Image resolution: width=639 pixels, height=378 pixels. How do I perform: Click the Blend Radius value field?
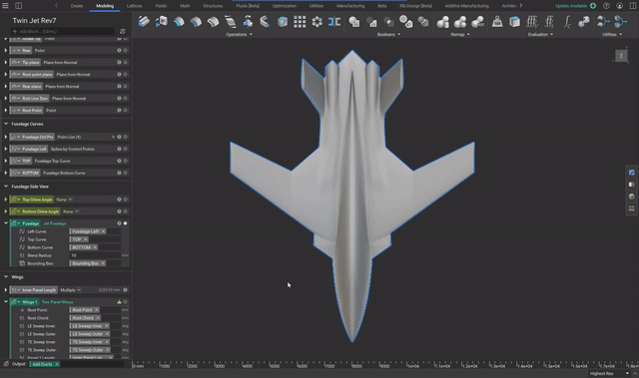click(95, 255)
